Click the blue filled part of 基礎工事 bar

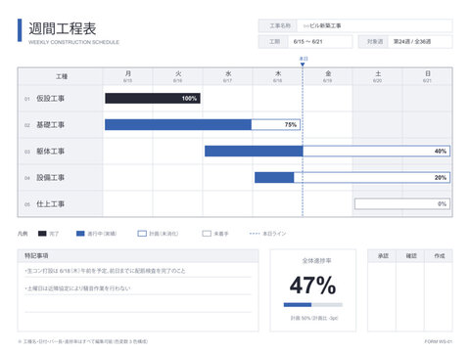[x=178, y=125]
